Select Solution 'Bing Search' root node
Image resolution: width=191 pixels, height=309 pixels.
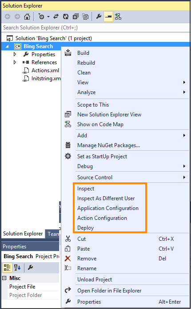pos(54,38)
